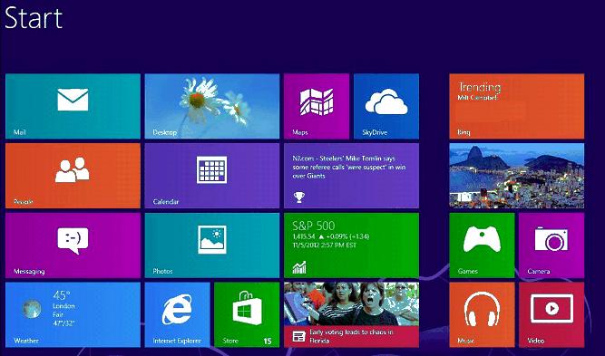Read the Steelers Mike Tomlin sports story
This screenshot has width=605, height=356.
click(352, 176)
